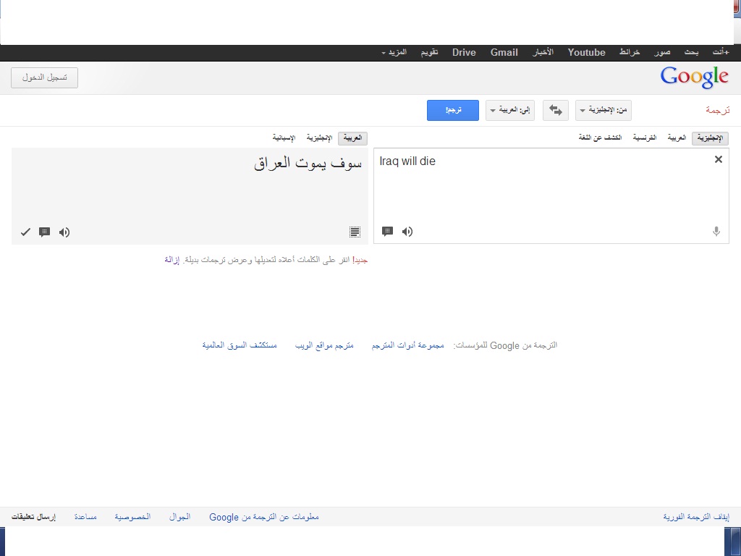Click the تسجيل الدخول sign-in button
741x556 pixels.
(x=45, y=77)
